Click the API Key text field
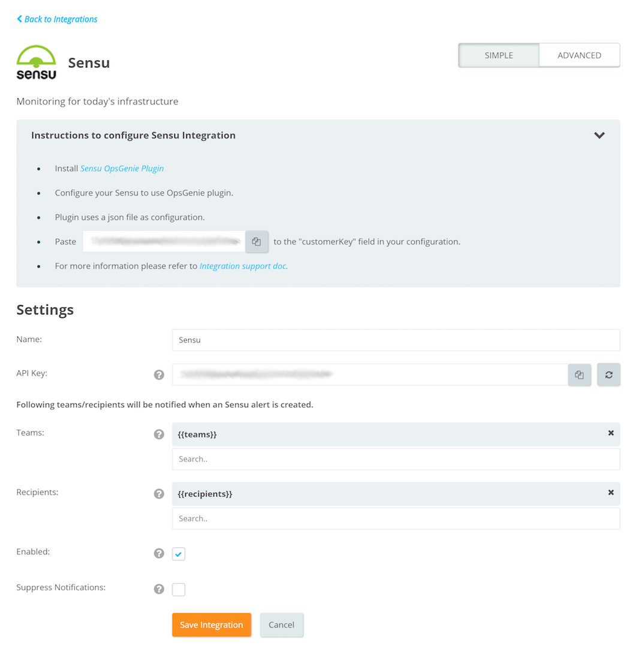 tap(370, 375)
